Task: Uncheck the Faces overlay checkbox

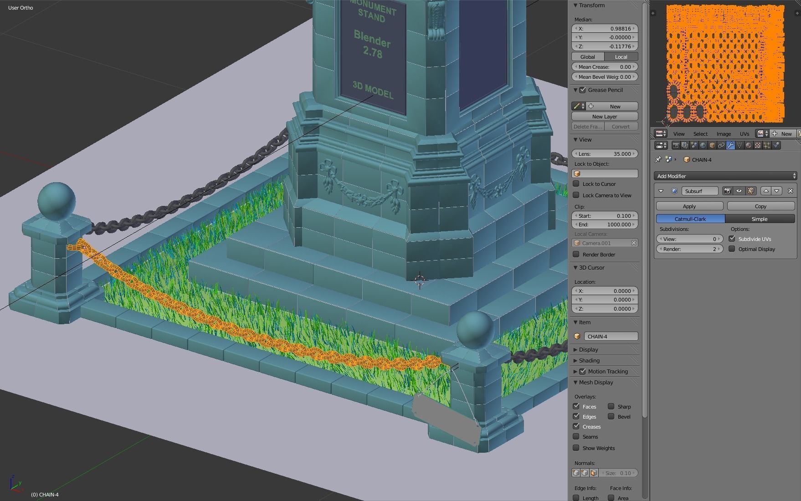Action: click(x=576, y=406)
